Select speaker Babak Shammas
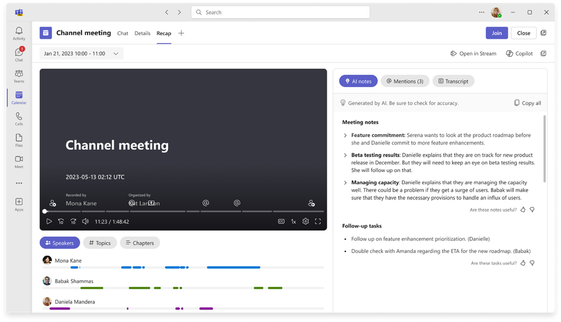Viewport: 561px width, 322px height. click(68, 281)
